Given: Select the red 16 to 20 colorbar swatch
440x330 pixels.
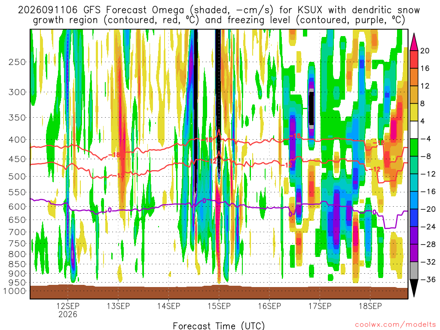Looking at the screenshot, I should coord(414,59).
